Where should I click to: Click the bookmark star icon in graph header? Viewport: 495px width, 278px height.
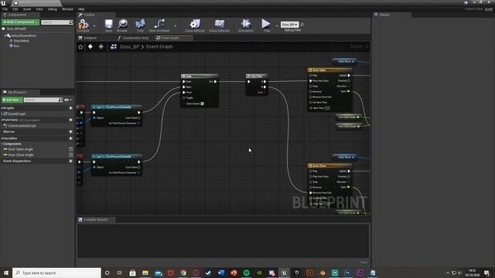(80, 46)
